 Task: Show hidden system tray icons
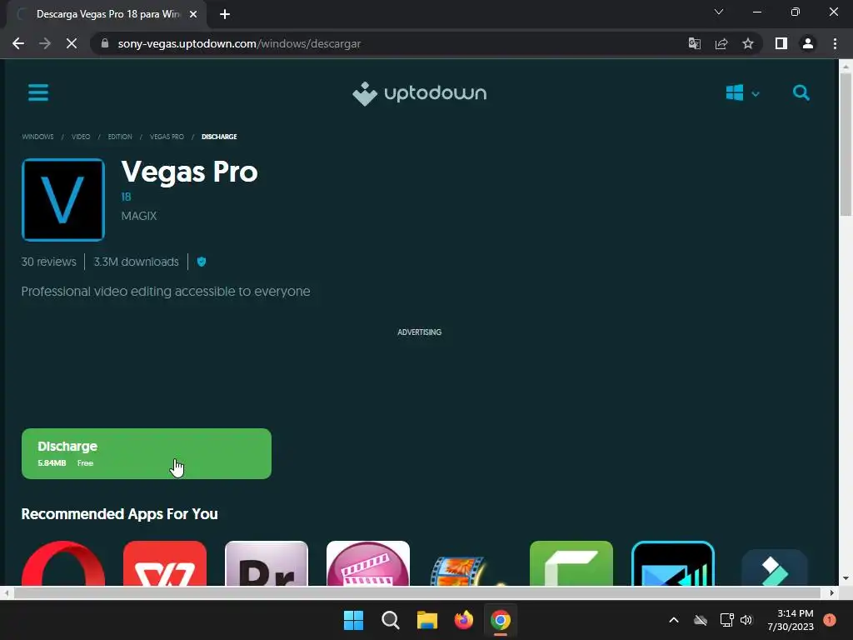coord(673,620)
